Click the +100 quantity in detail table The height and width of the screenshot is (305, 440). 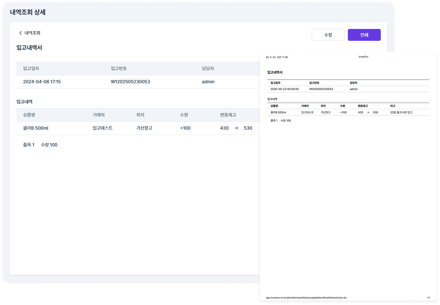coord(185,128)
